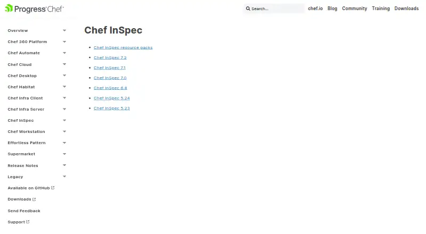The image size is (426, 234).
Task: Click external link icon beside sidebar Downloads
Action: [x=34, y=199]
